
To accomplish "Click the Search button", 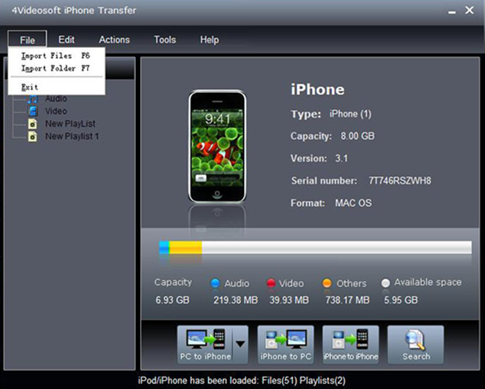I will point(416,345).
